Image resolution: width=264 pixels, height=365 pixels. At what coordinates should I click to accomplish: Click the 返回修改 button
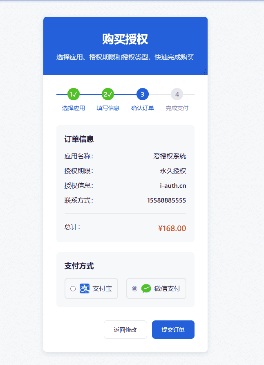coord(125,330)
